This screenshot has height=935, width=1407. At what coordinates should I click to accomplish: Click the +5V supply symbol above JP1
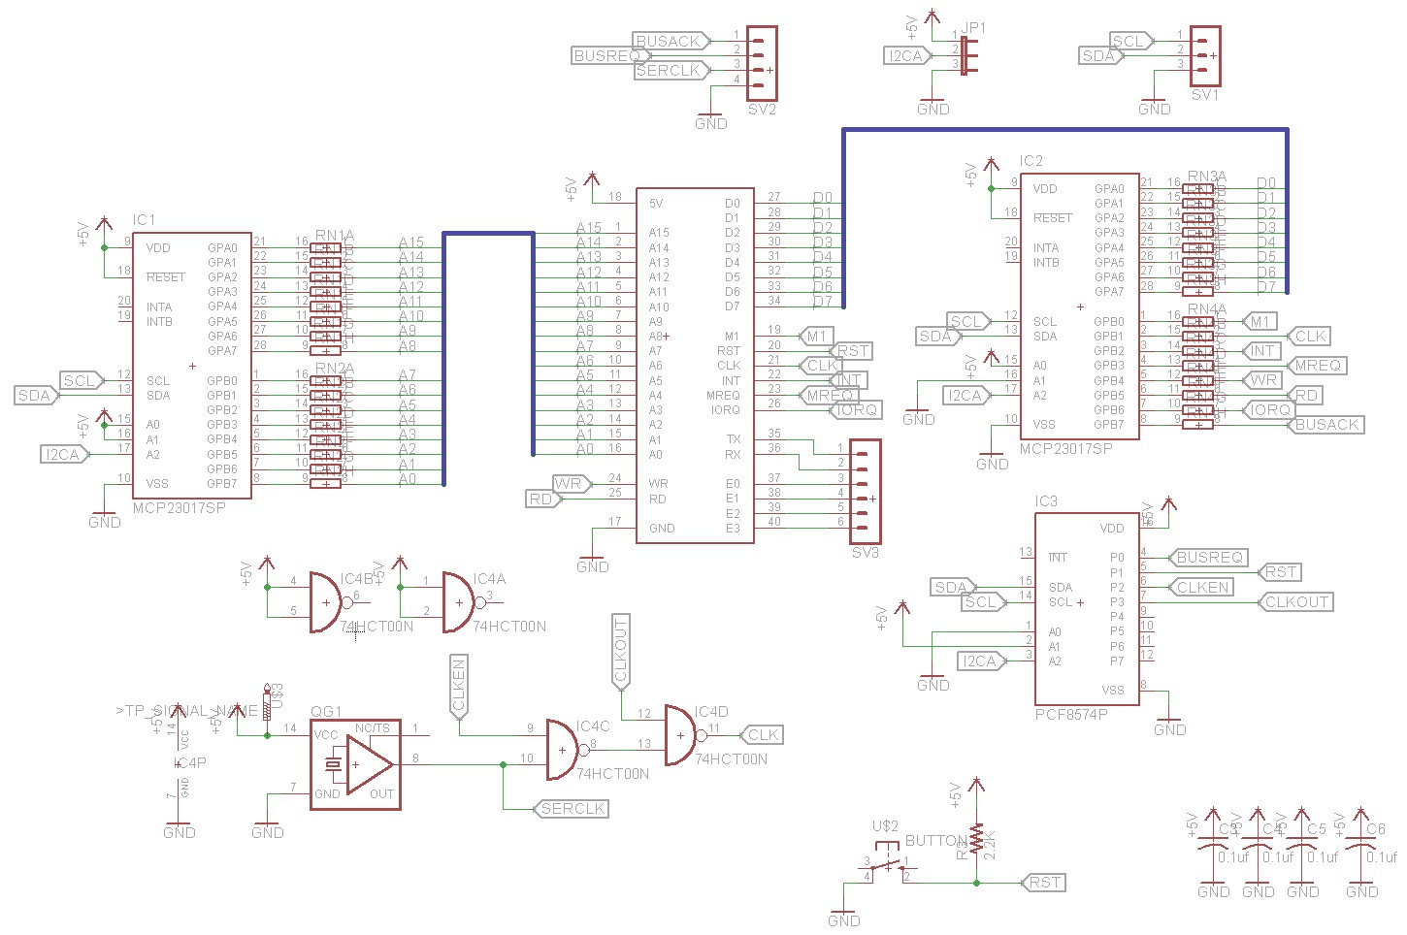coord(930,18)
